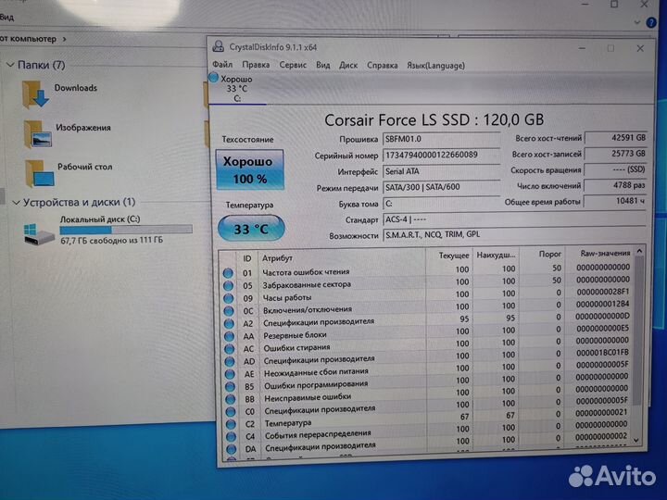Click the status circle for attribute 05

point(228,285)
